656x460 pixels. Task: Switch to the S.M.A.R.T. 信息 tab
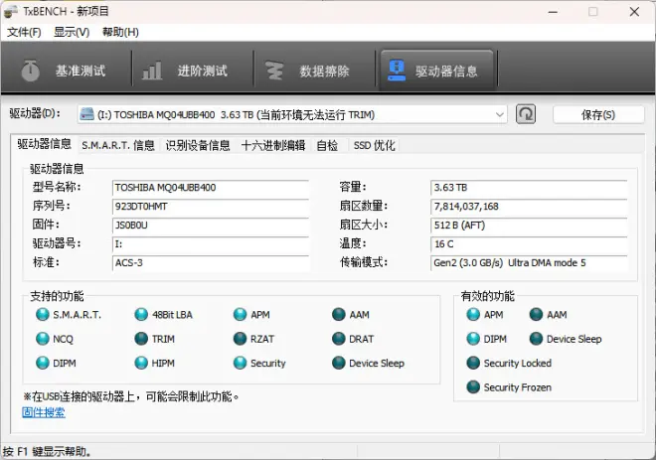[118, 145]
